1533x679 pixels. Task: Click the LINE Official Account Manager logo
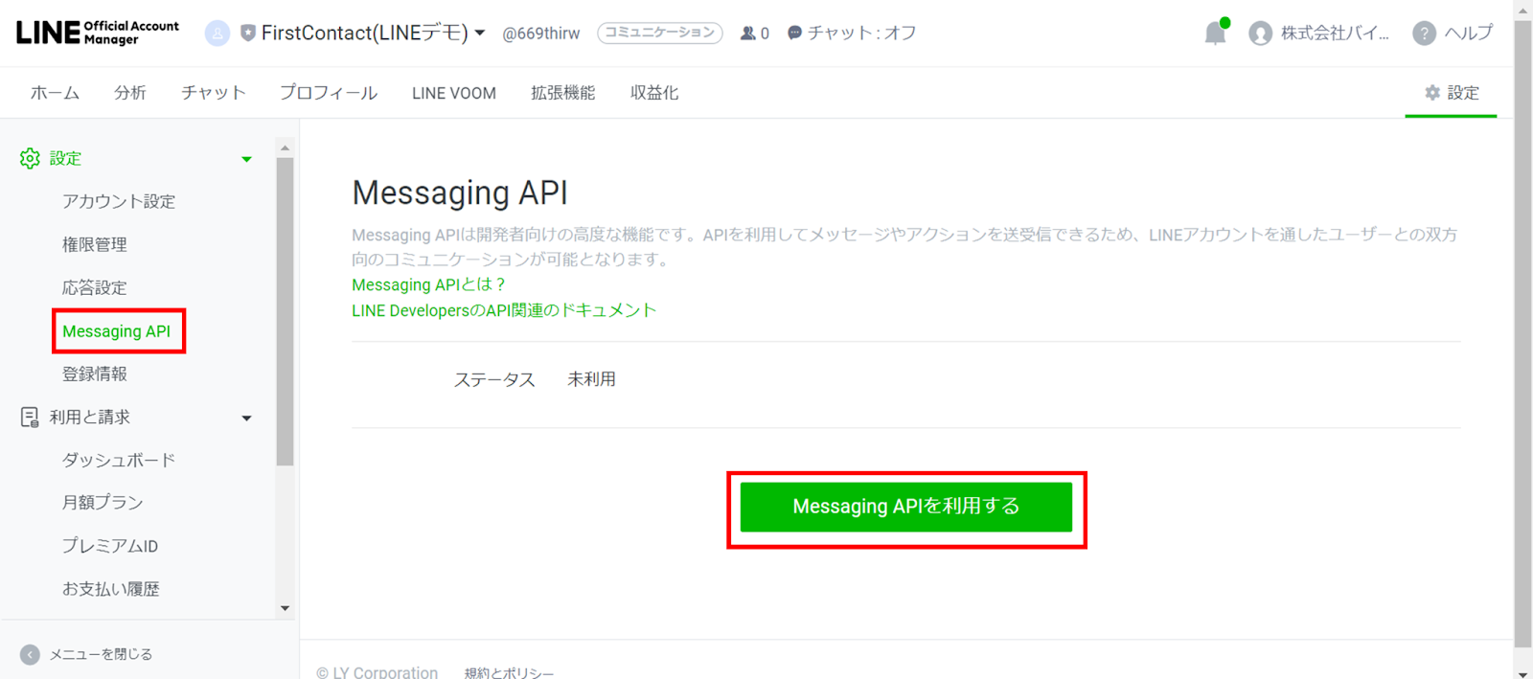click(x=98, y=33)
